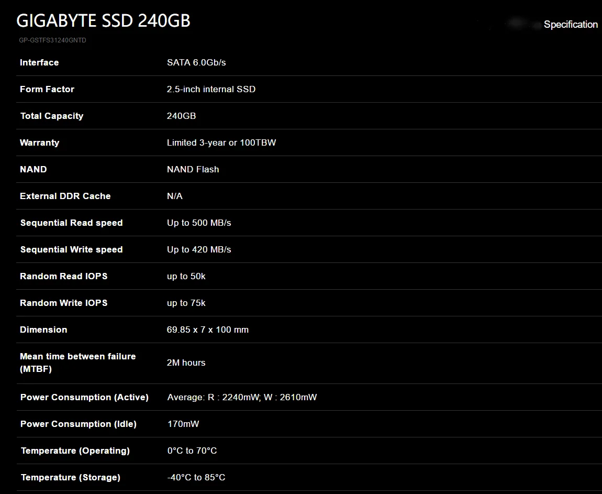This screenshot has height=494, width=602.
Task: Click the NAND Flash value
Action: pos(193,169)
